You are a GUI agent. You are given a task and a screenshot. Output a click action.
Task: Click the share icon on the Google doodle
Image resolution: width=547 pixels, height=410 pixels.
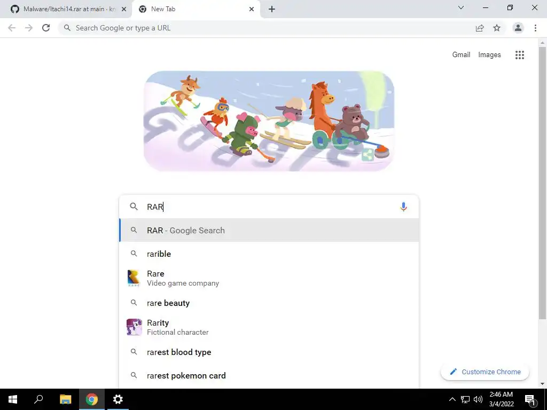tap(368, 155)
